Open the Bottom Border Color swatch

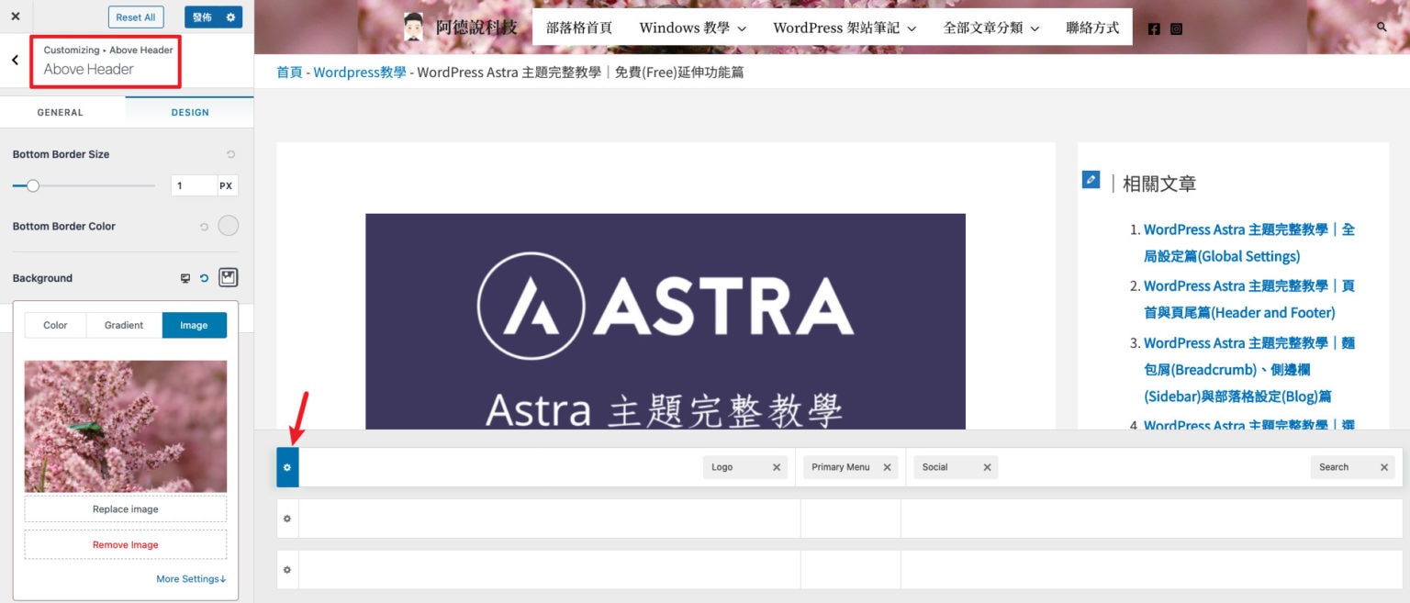[x=227, y=225]
